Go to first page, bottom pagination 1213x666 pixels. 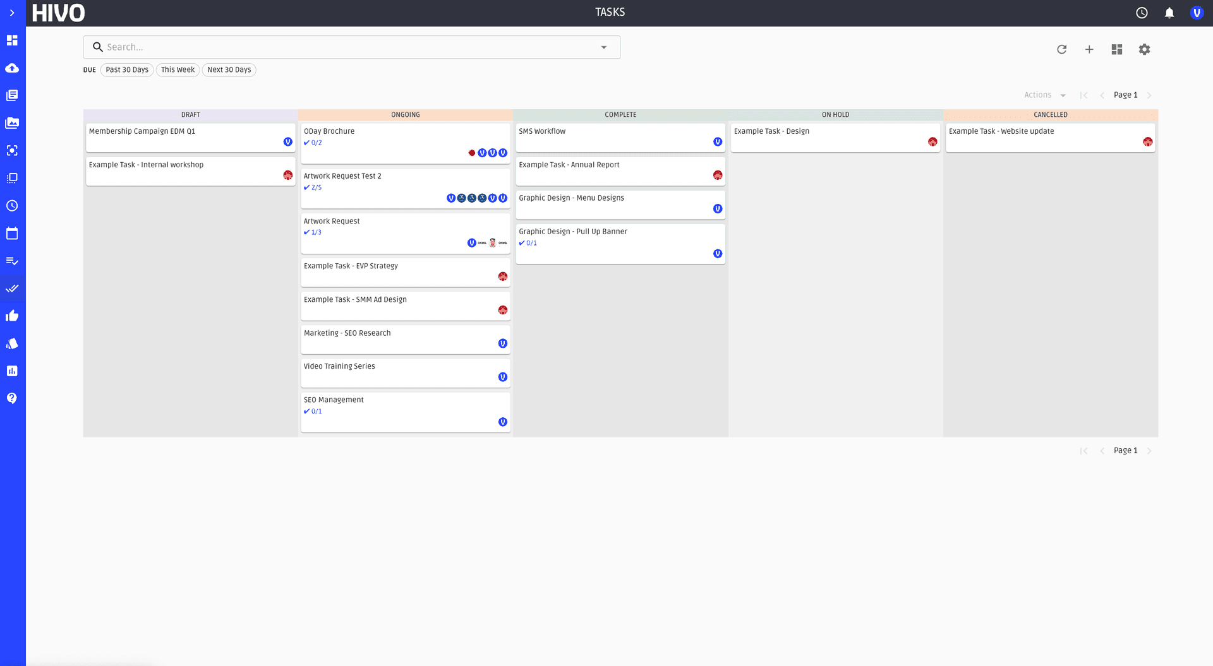pyautogui.click(x=1084, y=451)
